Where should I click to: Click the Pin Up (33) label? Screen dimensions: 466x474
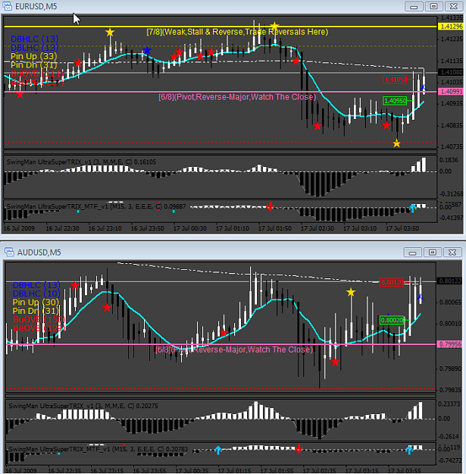(33, 56)
